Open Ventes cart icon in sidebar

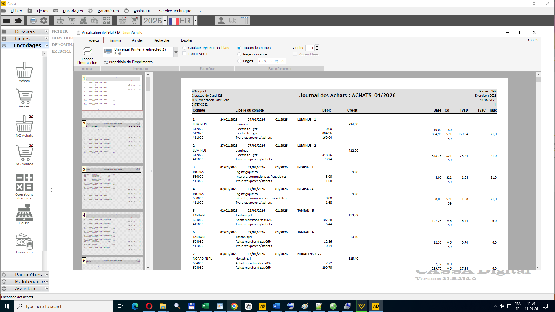24,96
